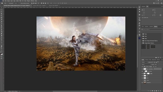Viewport: 163px width, 92px height.
Task: Switch to the Swatches tab
Action: (147, 27)
